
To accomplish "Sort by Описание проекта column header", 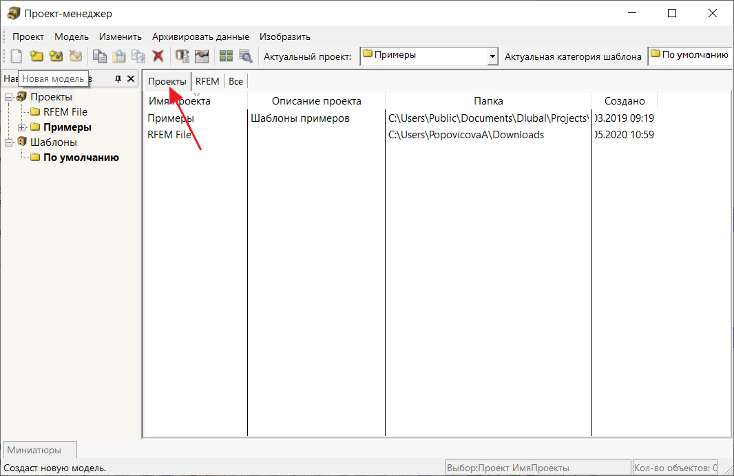I will pos(317,101).
